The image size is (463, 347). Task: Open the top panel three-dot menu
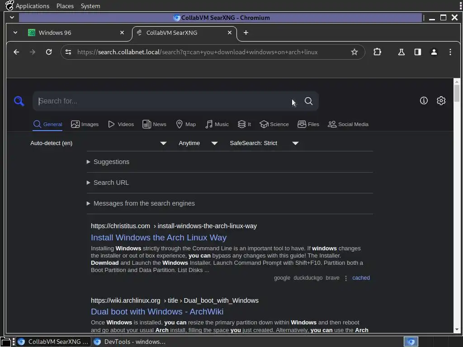(460, 5)
